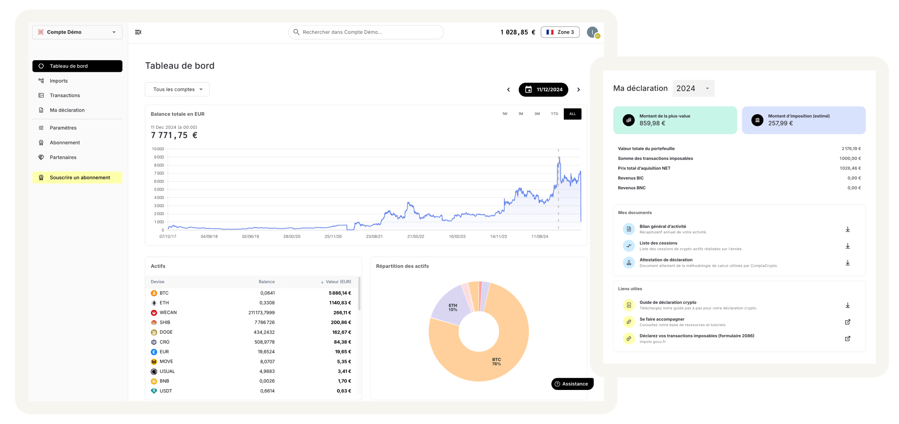Open the Imports section from sidebar
This screenshot has width=899, height=424.
(x=59, y=81)
